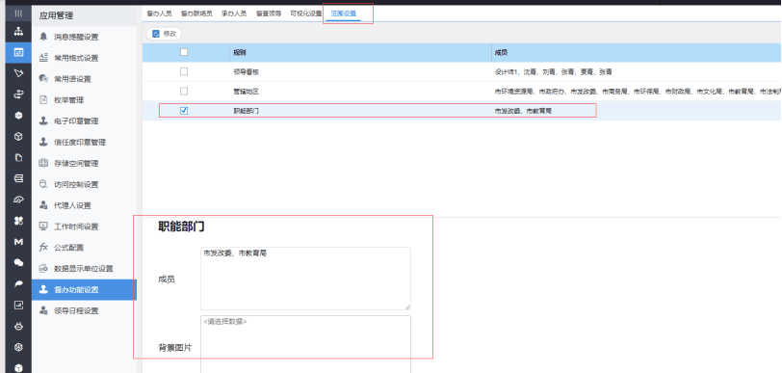Open the four-petal fan rail icon
Screen dimensions: 782x373
pyautogui.click(x=18, y=221)
